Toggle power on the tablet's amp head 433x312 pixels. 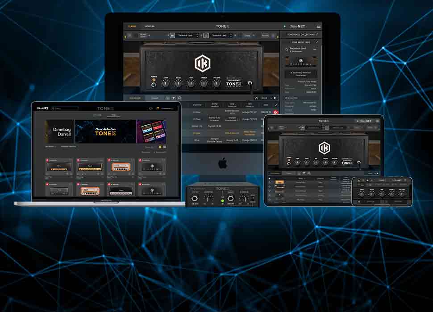tap(289, 163)
